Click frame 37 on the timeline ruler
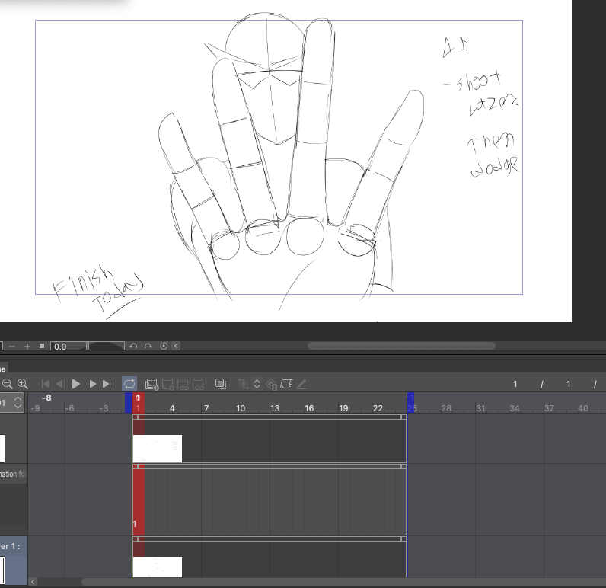Viewport: 606px width, 588px height. [x=549, y=408]
